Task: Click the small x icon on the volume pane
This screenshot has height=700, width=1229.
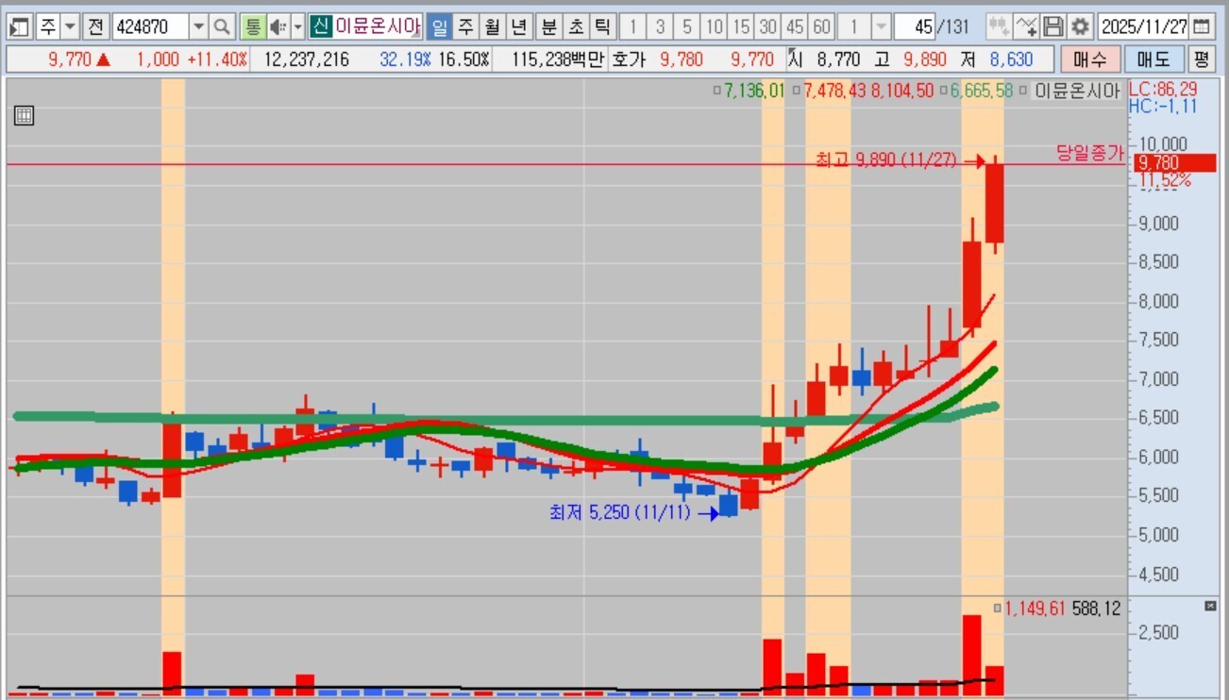Action: 1211,606
